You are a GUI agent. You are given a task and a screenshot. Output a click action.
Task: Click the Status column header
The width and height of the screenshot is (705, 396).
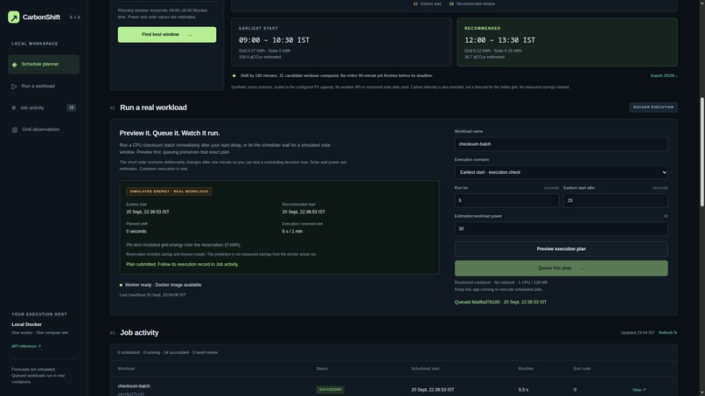pyautogui.click(x=322, y=369)
